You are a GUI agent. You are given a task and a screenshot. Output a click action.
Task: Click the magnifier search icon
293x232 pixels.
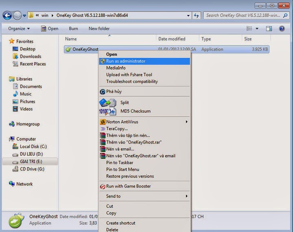285,15
